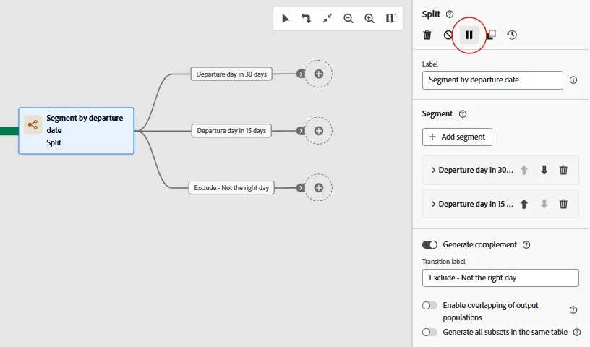Turn off Generate complement toggle
The width and height of the screenshot is (590, 347).
(429, 244)
